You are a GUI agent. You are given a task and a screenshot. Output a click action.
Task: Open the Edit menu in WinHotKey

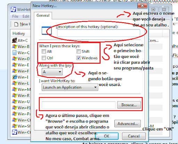(x=26, y=16)
